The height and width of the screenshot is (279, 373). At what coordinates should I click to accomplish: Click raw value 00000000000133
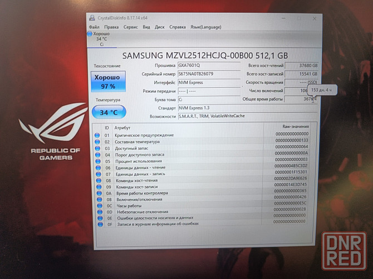pyautogui.click(x=292, y=140)
